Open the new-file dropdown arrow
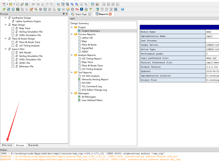Image resolution: width=219 pixels, height=161 pixels. coord(7,4)
